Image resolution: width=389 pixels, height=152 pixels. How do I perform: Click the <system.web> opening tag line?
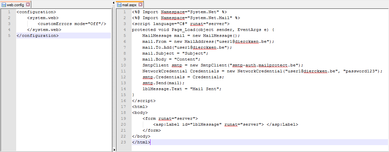pos(43,18)
